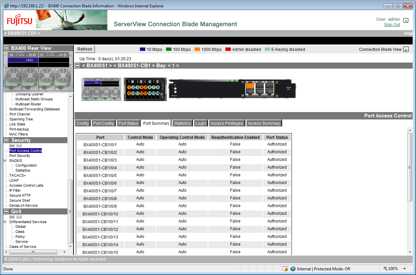416x275 pixels.
Task: Select port 3 circle in blade diagram
Action: click(x=137, y=87)
